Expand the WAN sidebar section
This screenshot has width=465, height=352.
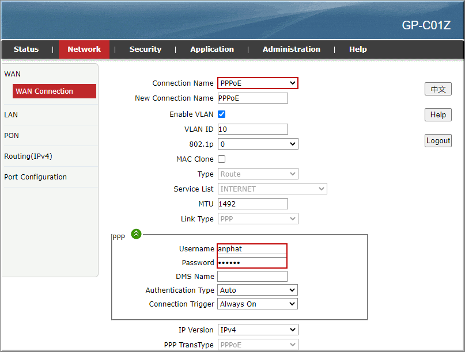pos(12,74)
